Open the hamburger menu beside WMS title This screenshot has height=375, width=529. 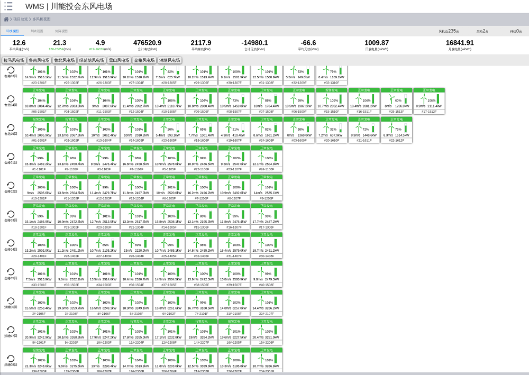pyautogui.click(x=8, y=6)
